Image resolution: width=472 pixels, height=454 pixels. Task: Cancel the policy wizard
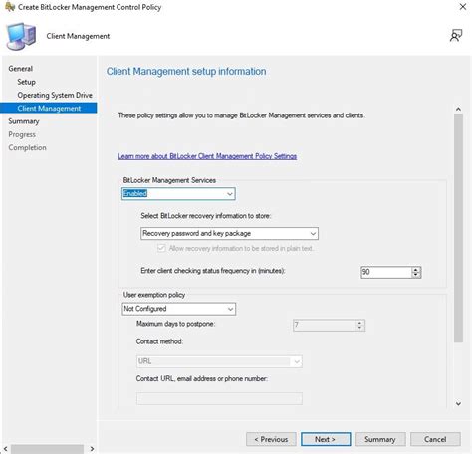[x=435, y=439]
